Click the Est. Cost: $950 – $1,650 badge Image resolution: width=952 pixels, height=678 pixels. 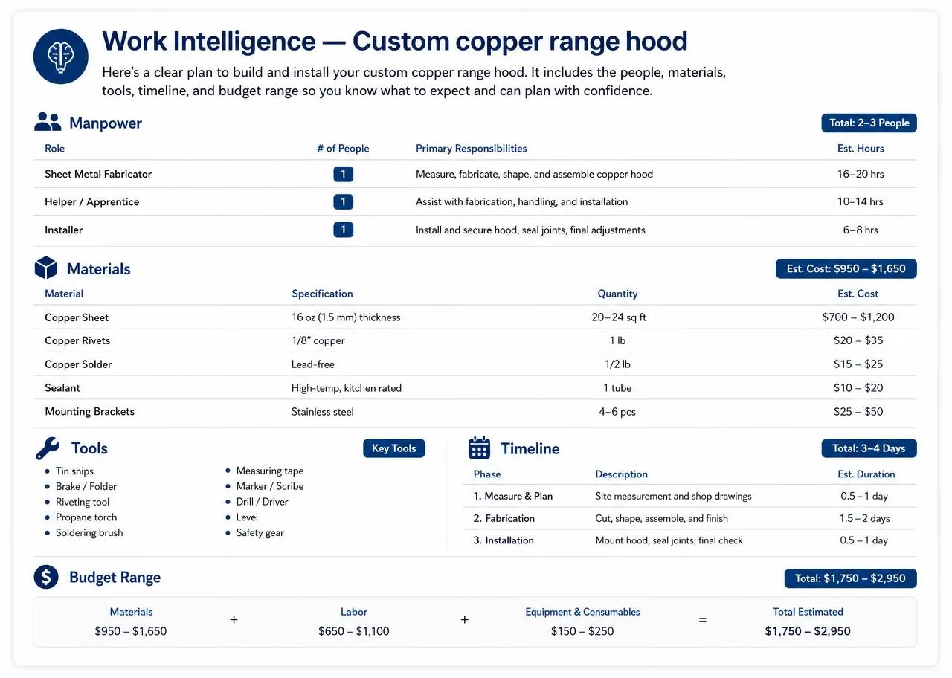pyautogui.click(x=846, y=268)
